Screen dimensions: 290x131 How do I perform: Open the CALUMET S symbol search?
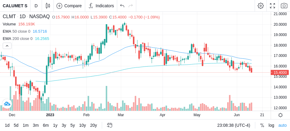[x=15, y=6]
